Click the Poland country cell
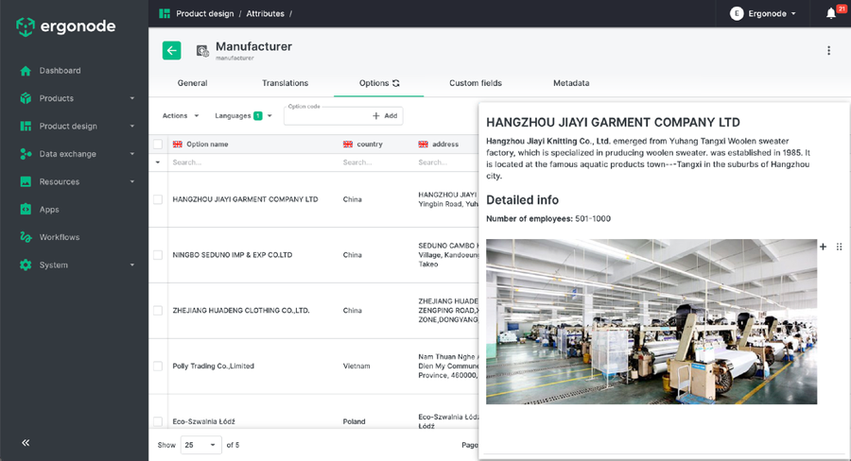 click(354, 421)
